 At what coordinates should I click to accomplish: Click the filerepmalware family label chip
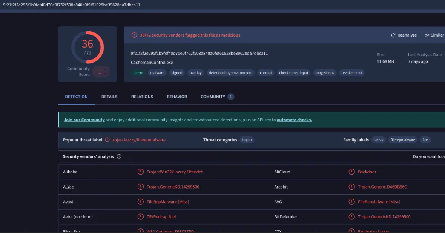pos(402,140)
